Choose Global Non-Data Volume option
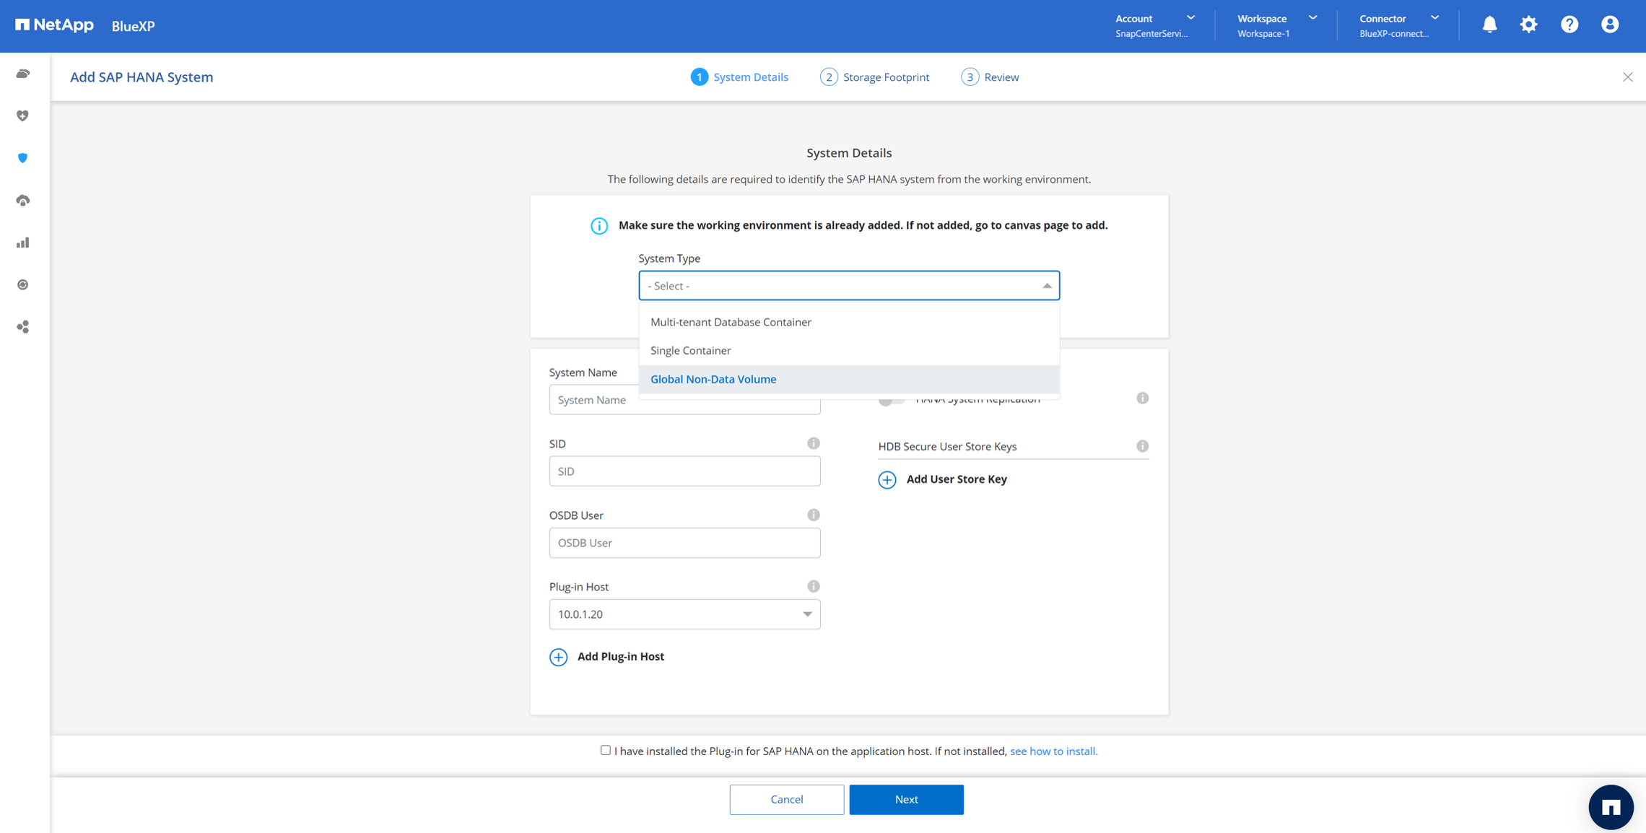Viewport: 1646px width, 833px height. [x=713, y=379]
